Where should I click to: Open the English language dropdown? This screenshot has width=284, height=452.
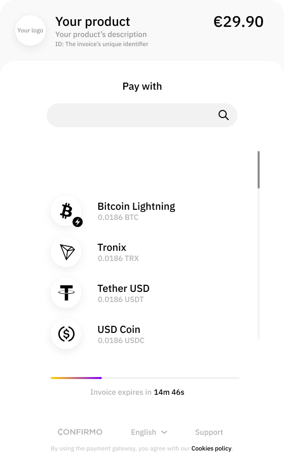point(149,432)
